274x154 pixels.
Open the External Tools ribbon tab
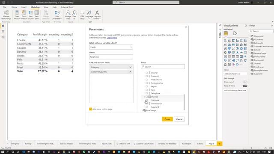[x=67, y=7]
